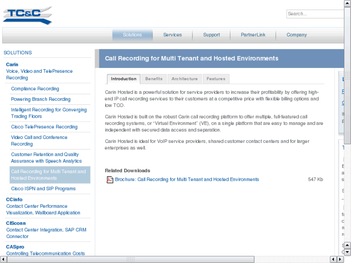The width and height of the screenshot is (351, 263).
Task: Switch to the Features tab
Action: coord(216,79)
